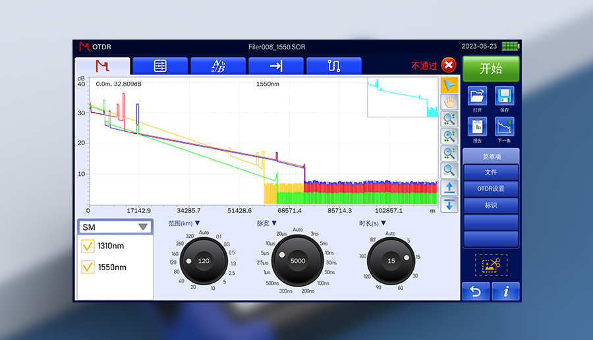Switch to the A/B comparison tab
593x340 pixels.
pos(217,66)
